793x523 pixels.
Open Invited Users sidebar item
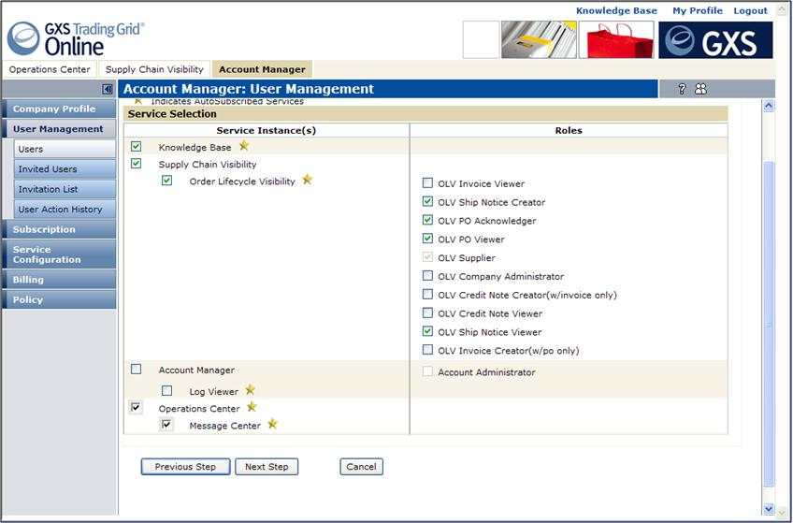pos(65,169)
